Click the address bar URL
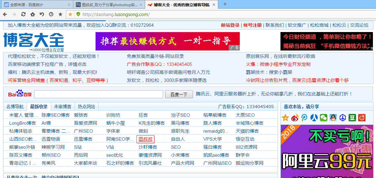Viewport: 376px width, 178px height. tap(116, 14)
